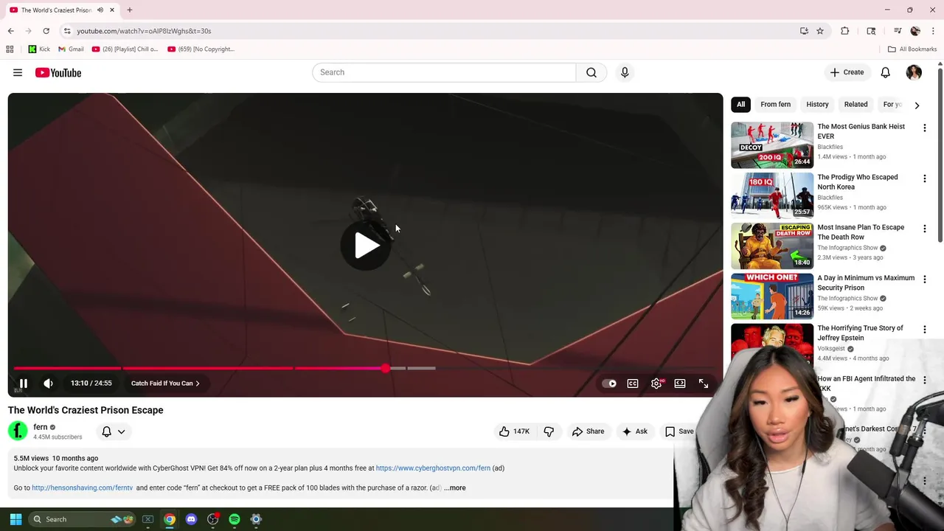Open the hensonshaving.com link
Screen dimensions: 944x531
tap(83, 487)
